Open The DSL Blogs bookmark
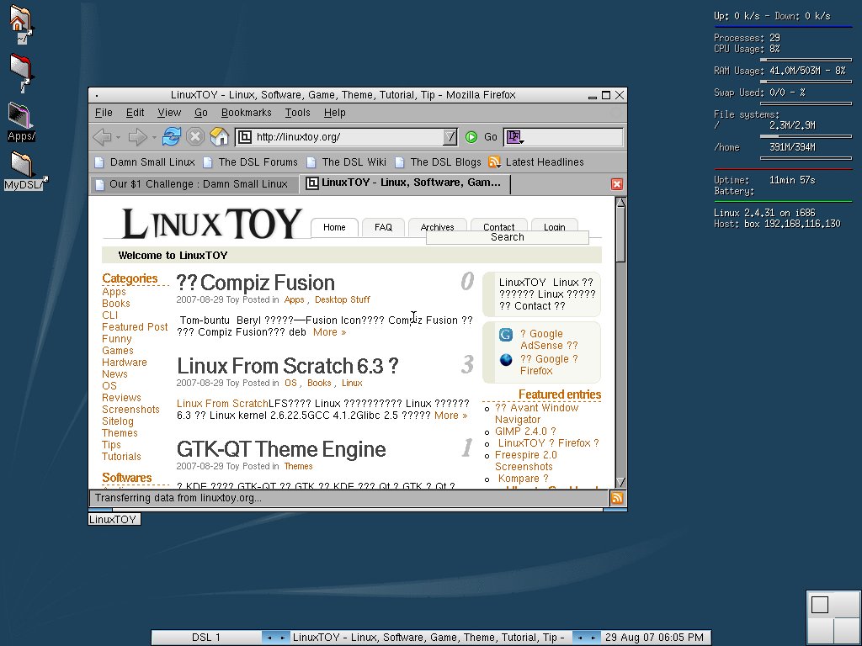This screenshot has width=862, height=646. pyautogui.click(x=438, y=162)
